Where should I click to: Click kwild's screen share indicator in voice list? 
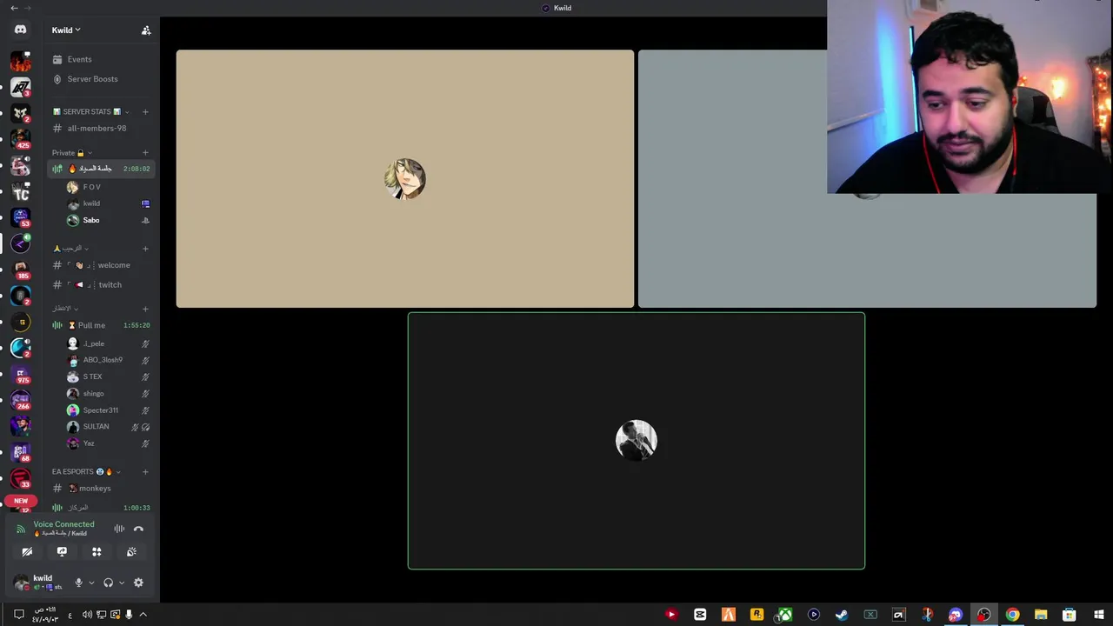click(145, 203)
